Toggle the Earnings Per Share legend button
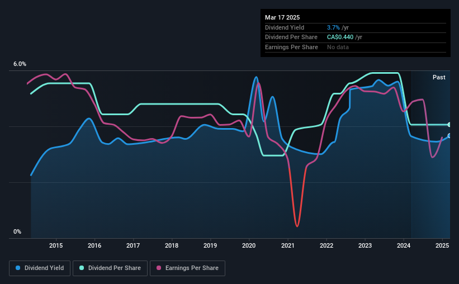 pyautogui.click(x=187, y=268)
